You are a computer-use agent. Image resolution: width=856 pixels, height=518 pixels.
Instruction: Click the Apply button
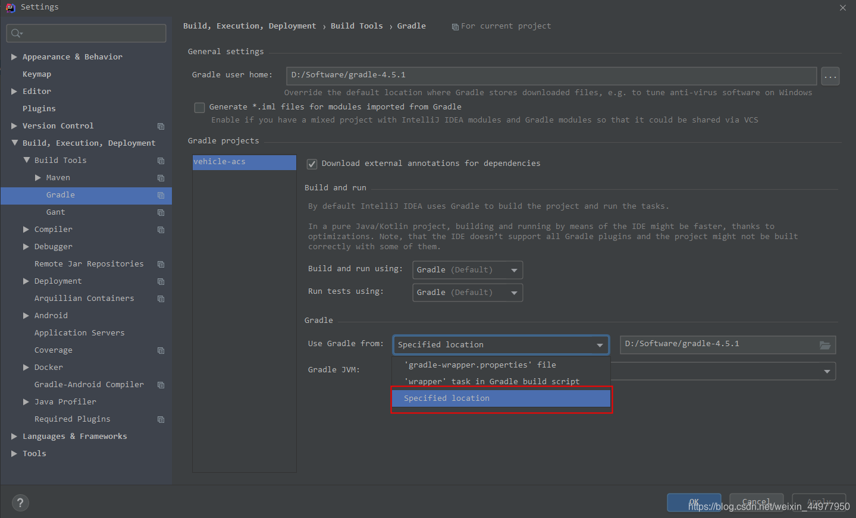click(x=819, y=503)
